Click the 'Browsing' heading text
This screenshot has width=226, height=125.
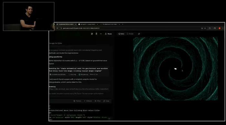point(52,87)
